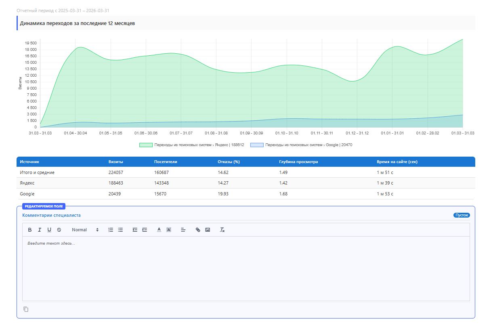
Task: Enable underline text style
Action: 49,230
